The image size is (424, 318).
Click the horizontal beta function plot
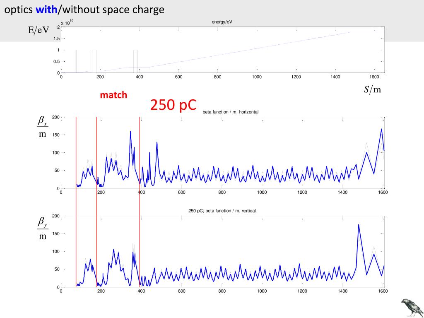click(222, 152)
